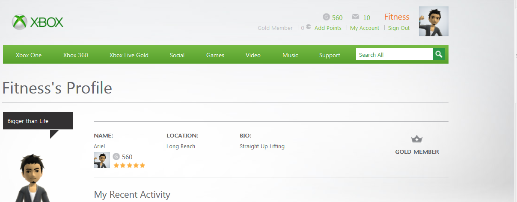Screen dimensions: 517x202
Task: Click the Add Points link
Action: click(328, 28)
